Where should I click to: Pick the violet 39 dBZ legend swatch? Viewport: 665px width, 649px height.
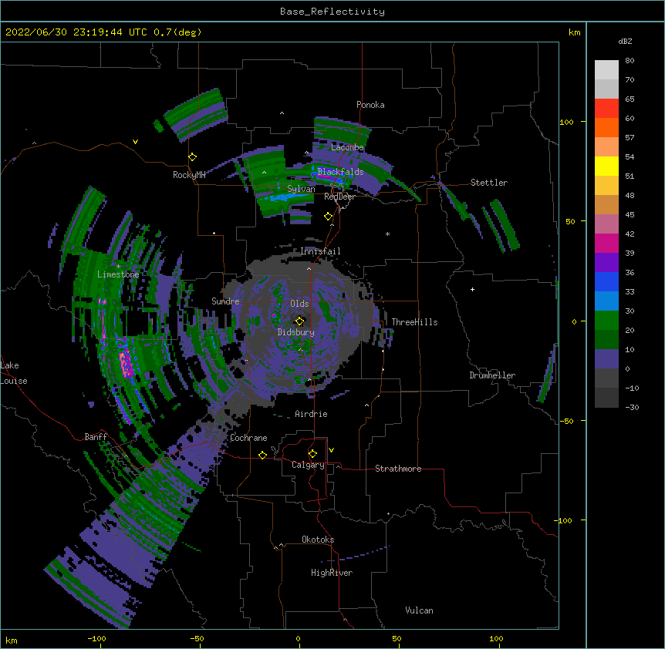tap(606, 263)
